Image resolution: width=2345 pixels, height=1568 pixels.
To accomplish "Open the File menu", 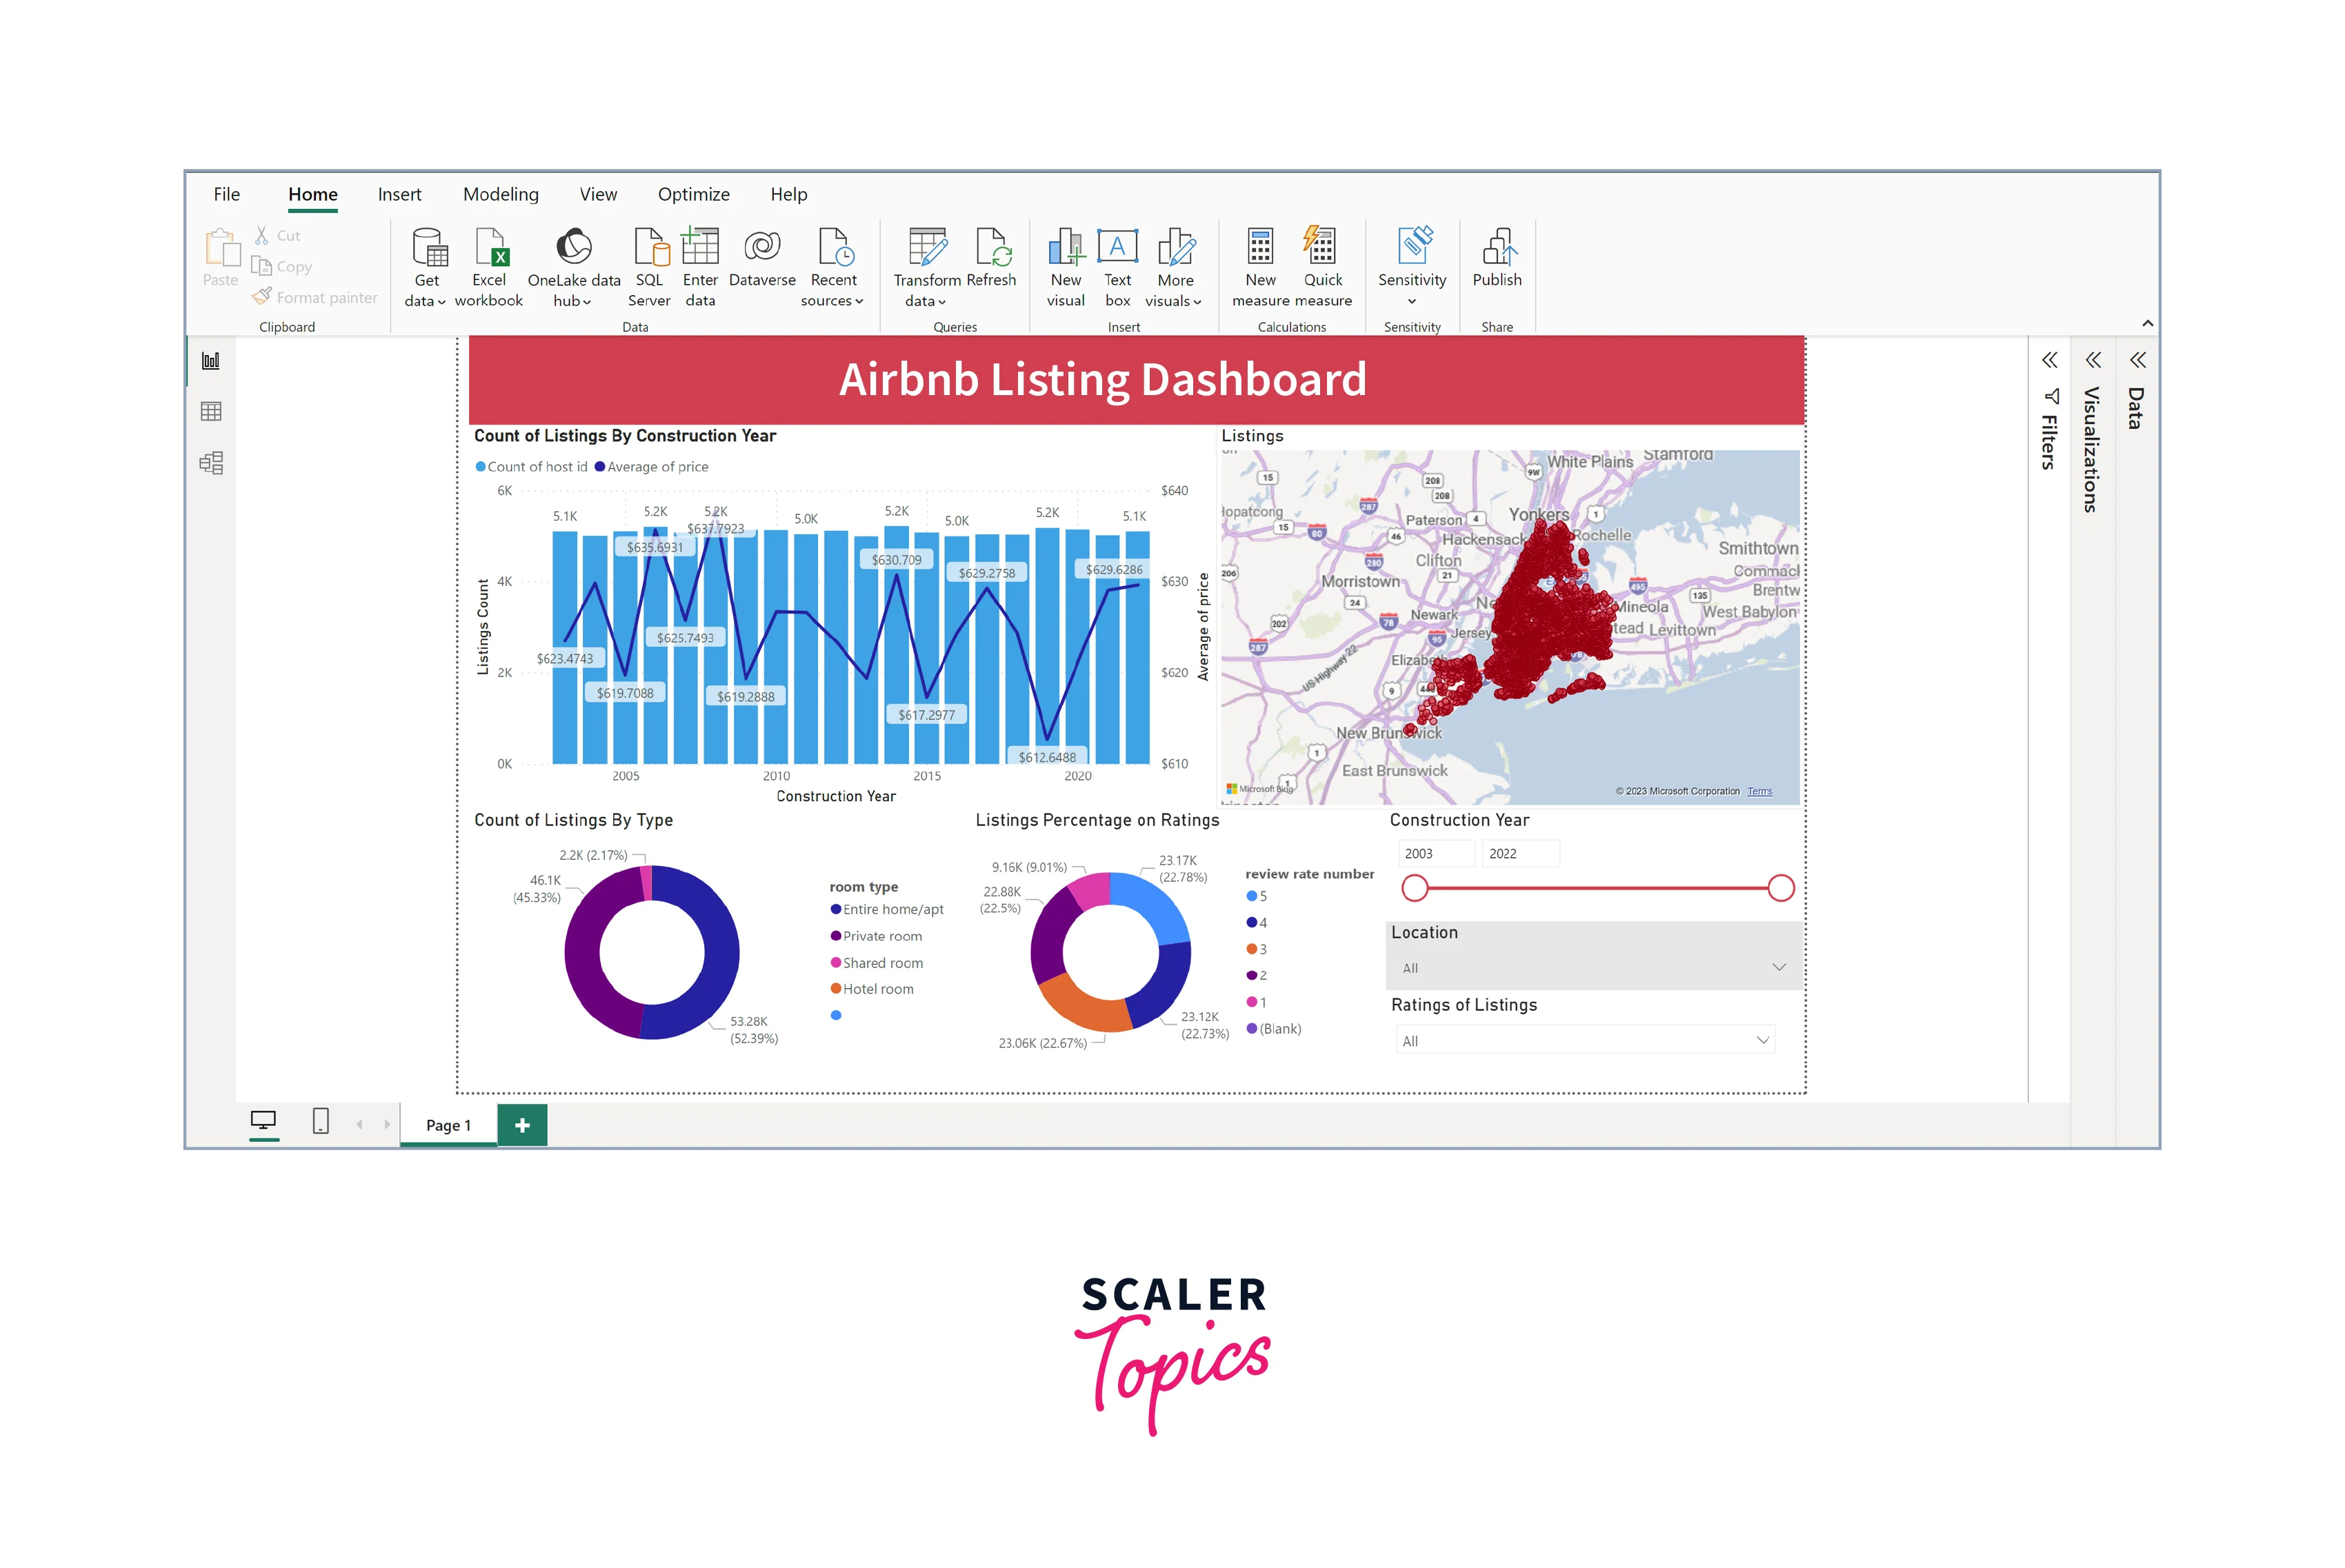I will (x=227, y=194).
